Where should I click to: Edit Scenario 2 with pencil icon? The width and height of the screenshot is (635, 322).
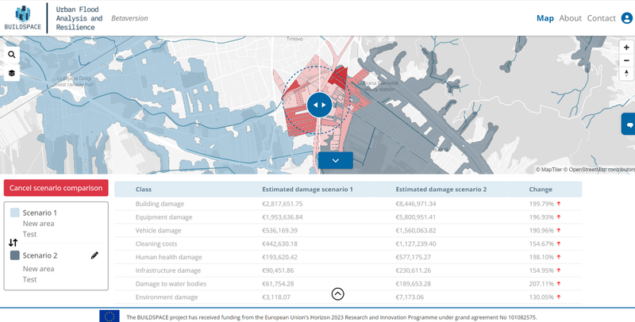(94, 255)
